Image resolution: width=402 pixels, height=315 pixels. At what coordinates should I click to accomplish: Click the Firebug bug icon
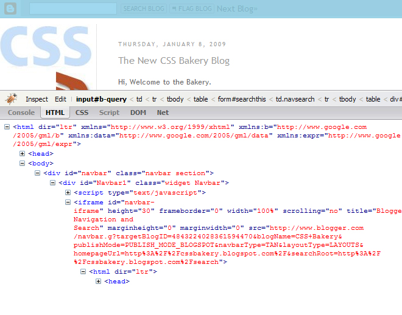tap(12, 99)
